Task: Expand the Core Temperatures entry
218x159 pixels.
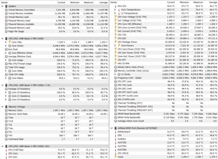Action: coord(115,9)
